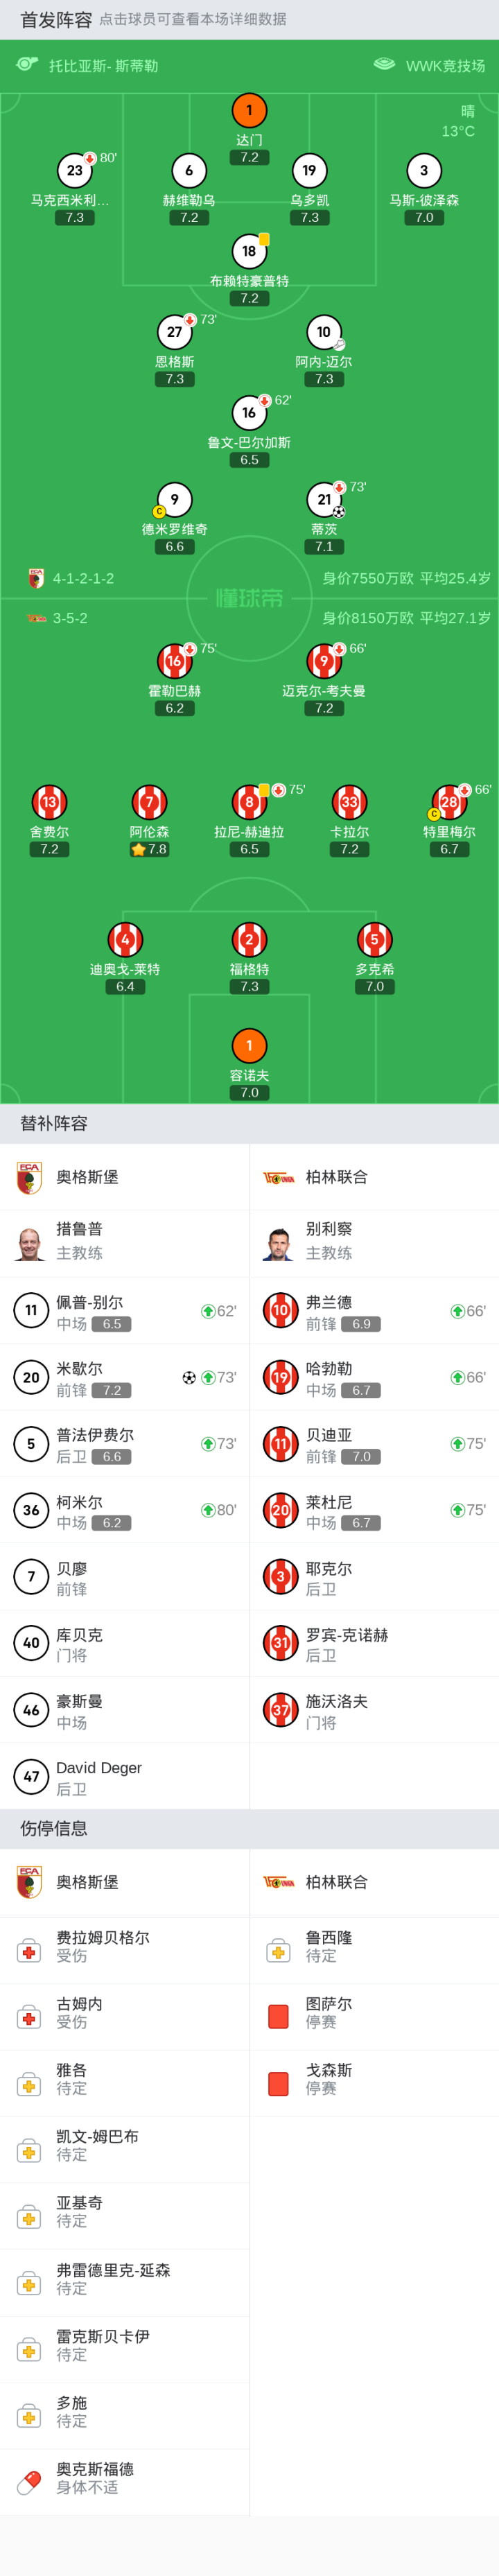View coach 措鲁普 avatar photo
The width and height of the screenshot is (499, 2576).
click(x=31, y=1243)
